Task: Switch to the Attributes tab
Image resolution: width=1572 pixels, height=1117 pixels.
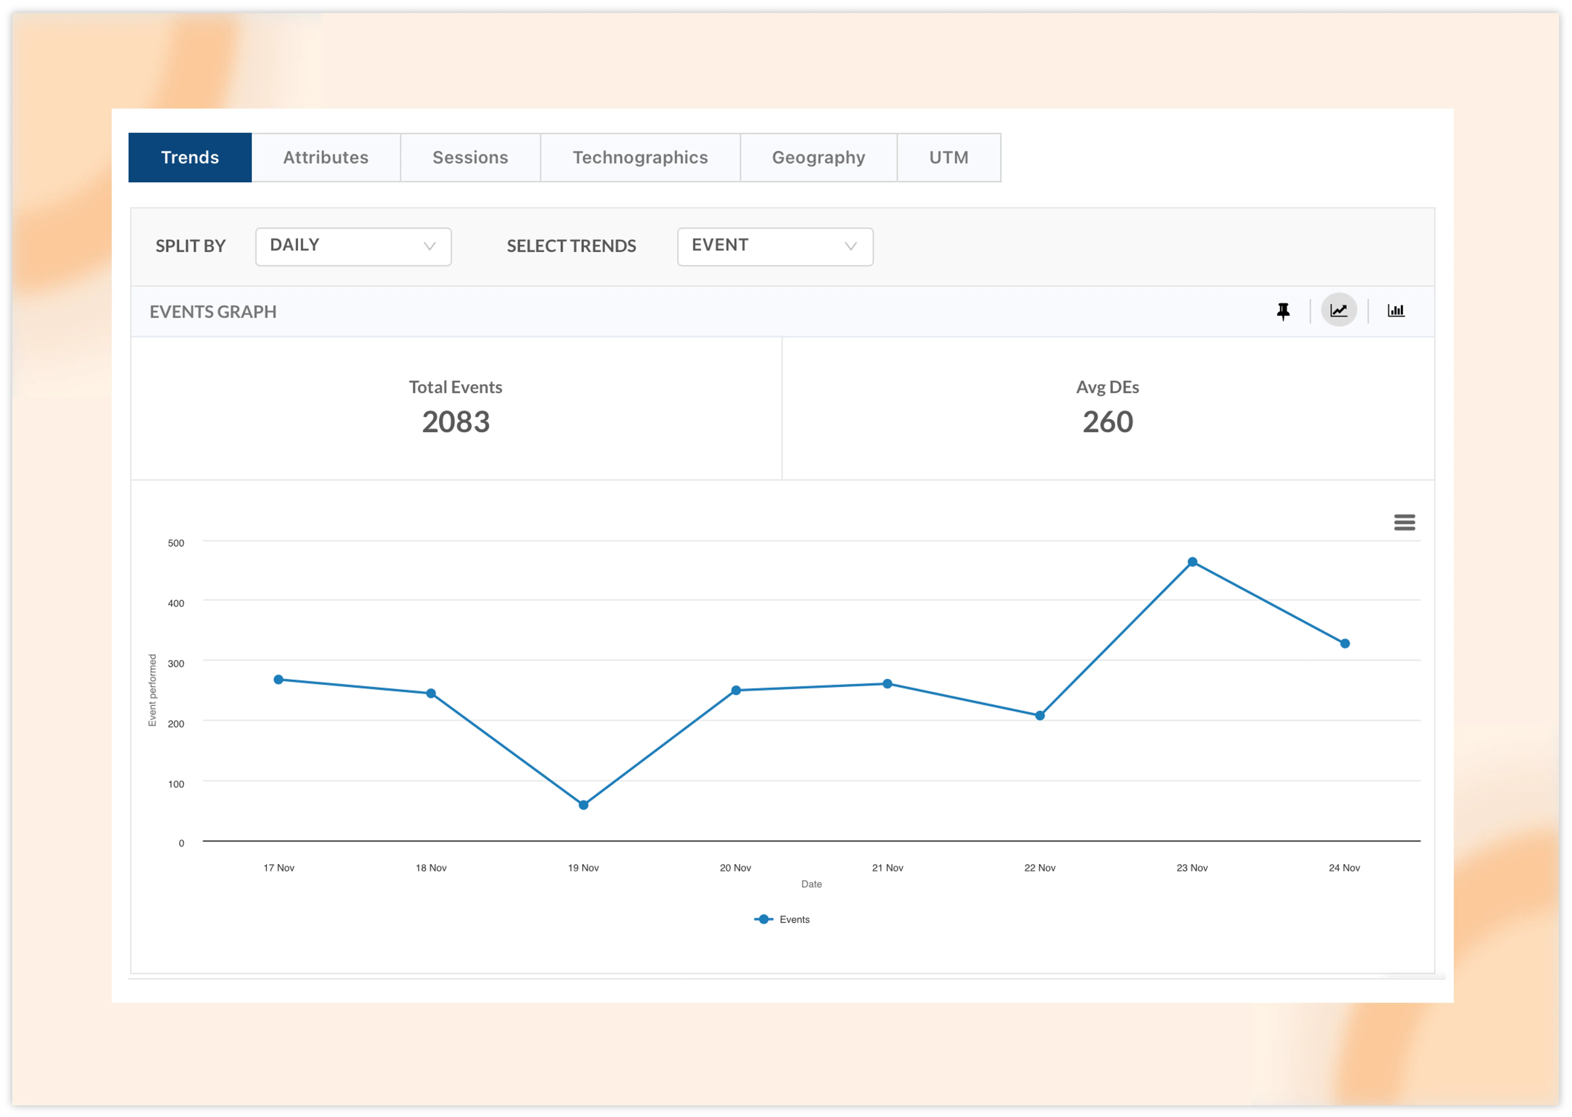Action: point(326,158)
